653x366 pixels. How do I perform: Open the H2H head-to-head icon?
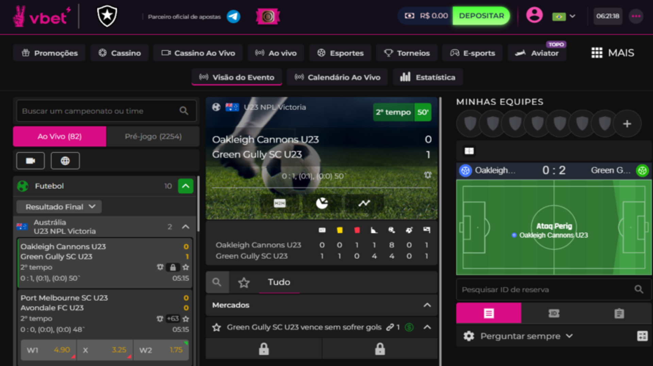click(x=280, y=203)
